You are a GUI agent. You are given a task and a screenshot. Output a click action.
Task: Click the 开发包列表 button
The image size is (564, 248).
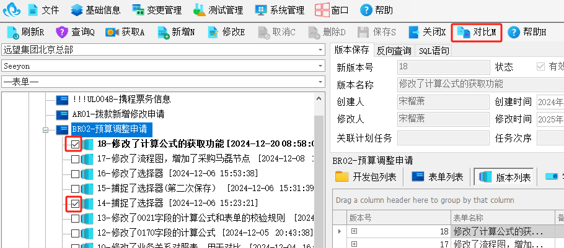(366, 177)
